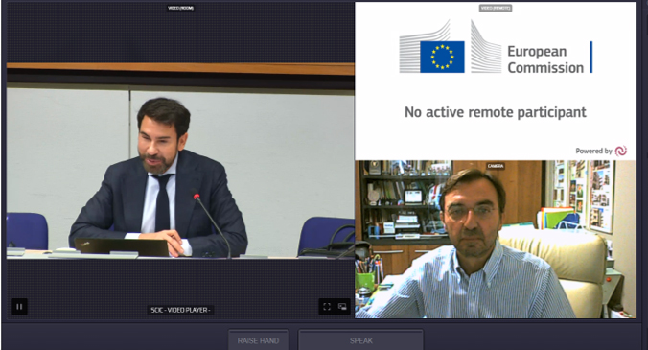
Task: Open the room video in fullscreen
Action: coord(327,307)
